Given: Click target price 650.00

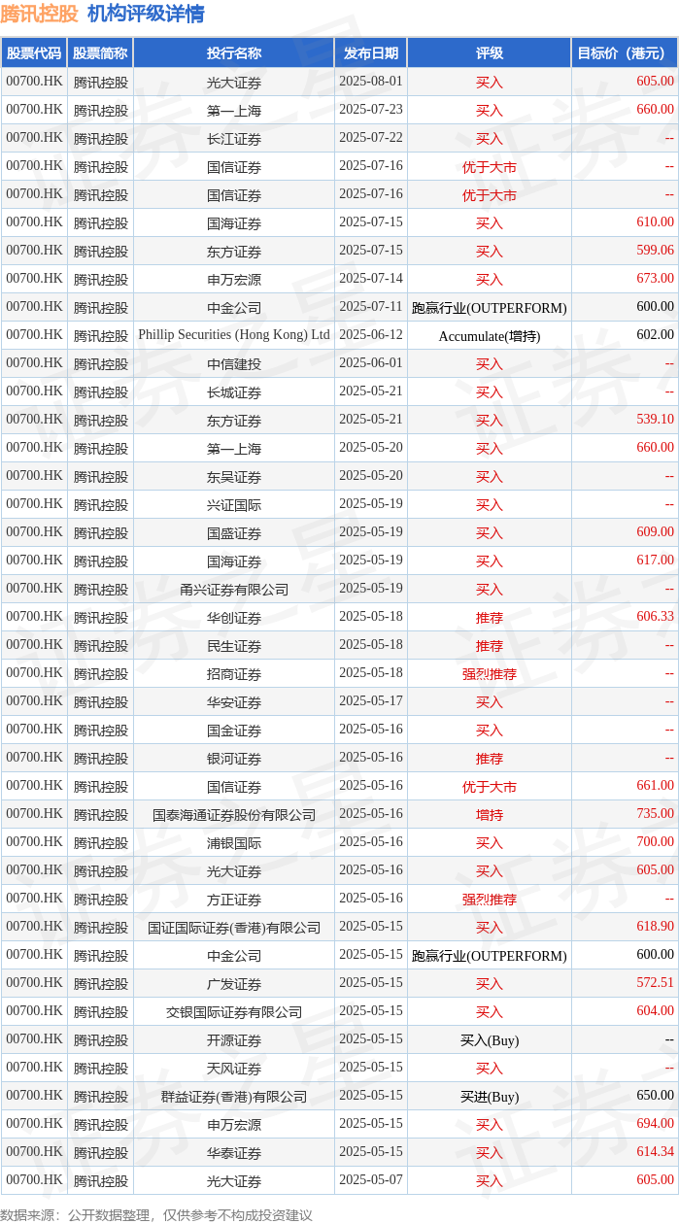Looking at the screenshot, I should point(655,1097).
